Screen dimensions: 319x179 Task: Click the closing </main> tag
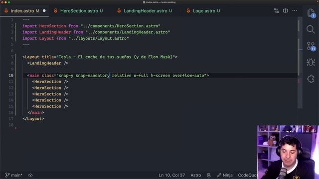click(36, 112)
